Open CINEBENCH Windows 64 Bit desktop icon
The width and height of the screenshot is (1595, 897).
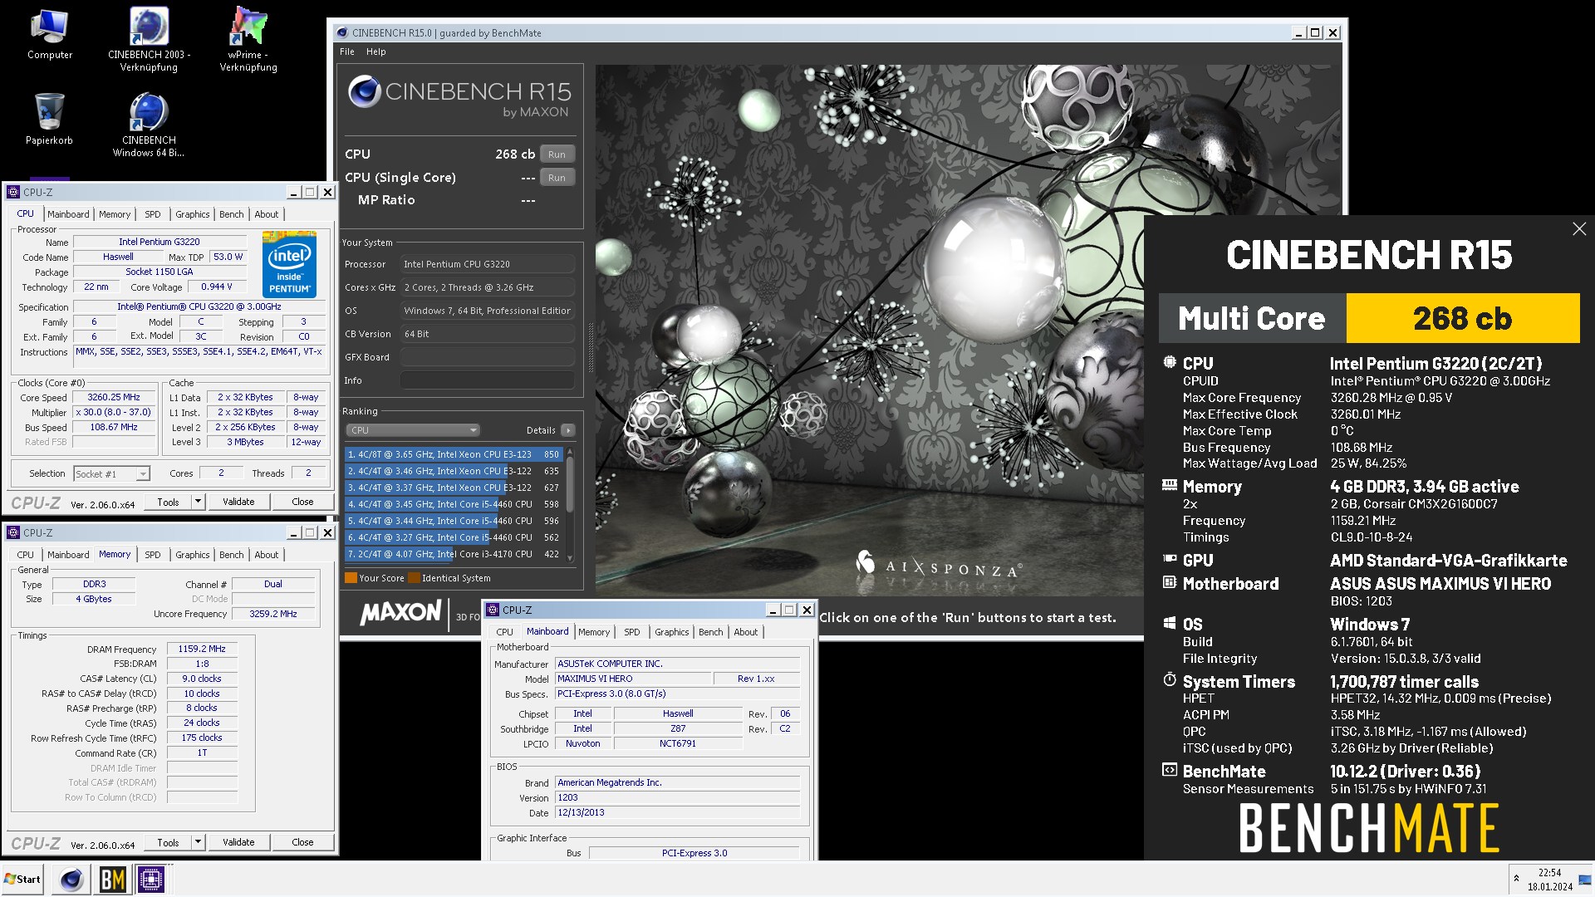pyautogui.click(x=149, y=125)
